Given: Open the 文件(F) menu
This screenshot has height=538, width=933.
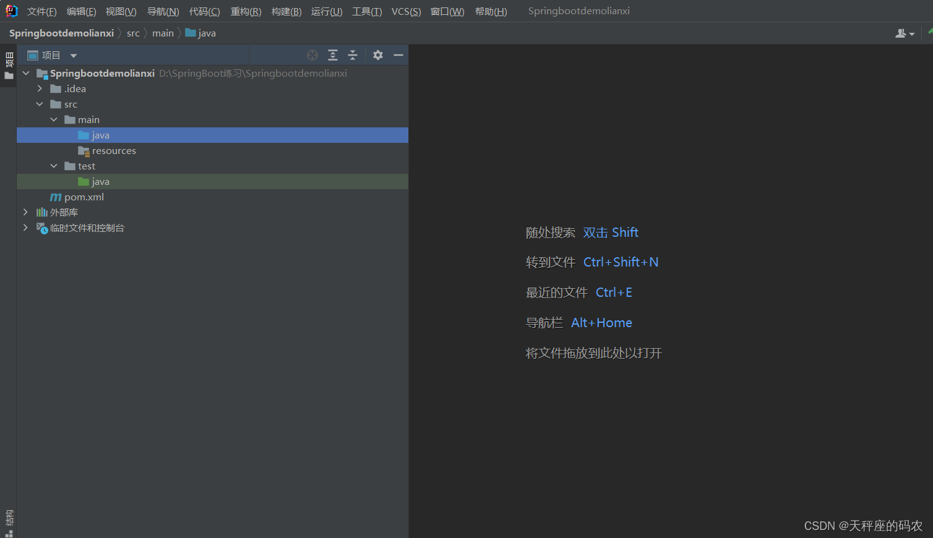Looking at the screenshot, I should 41,11.
